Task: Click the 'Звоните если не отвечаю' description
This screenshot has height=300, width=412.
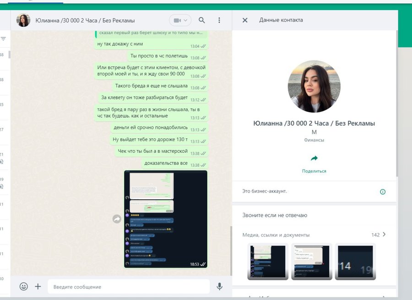Action: (x=275, y=215)
